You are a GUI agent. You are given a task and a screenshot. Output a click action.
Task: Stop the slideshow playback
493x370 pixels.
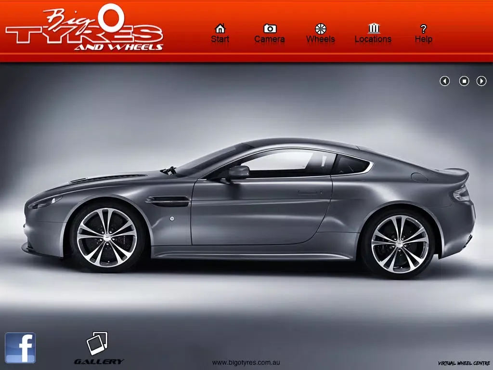pyautogui.click(x=464, y=81)
